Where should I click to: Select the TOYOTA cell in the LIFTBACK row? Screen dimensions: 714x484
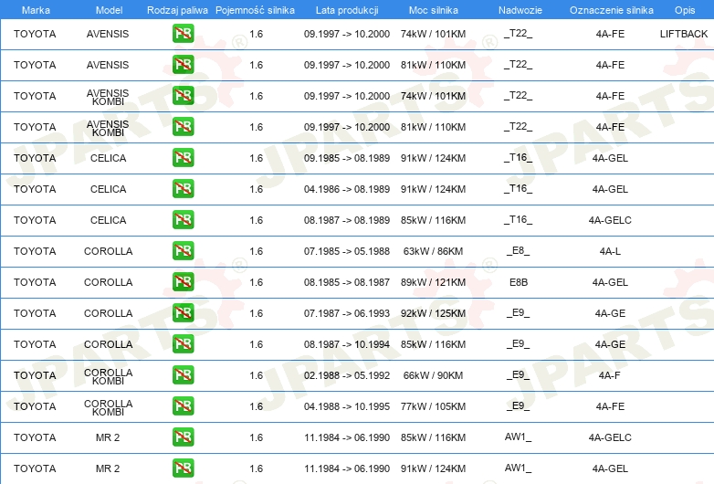(35, 34)
